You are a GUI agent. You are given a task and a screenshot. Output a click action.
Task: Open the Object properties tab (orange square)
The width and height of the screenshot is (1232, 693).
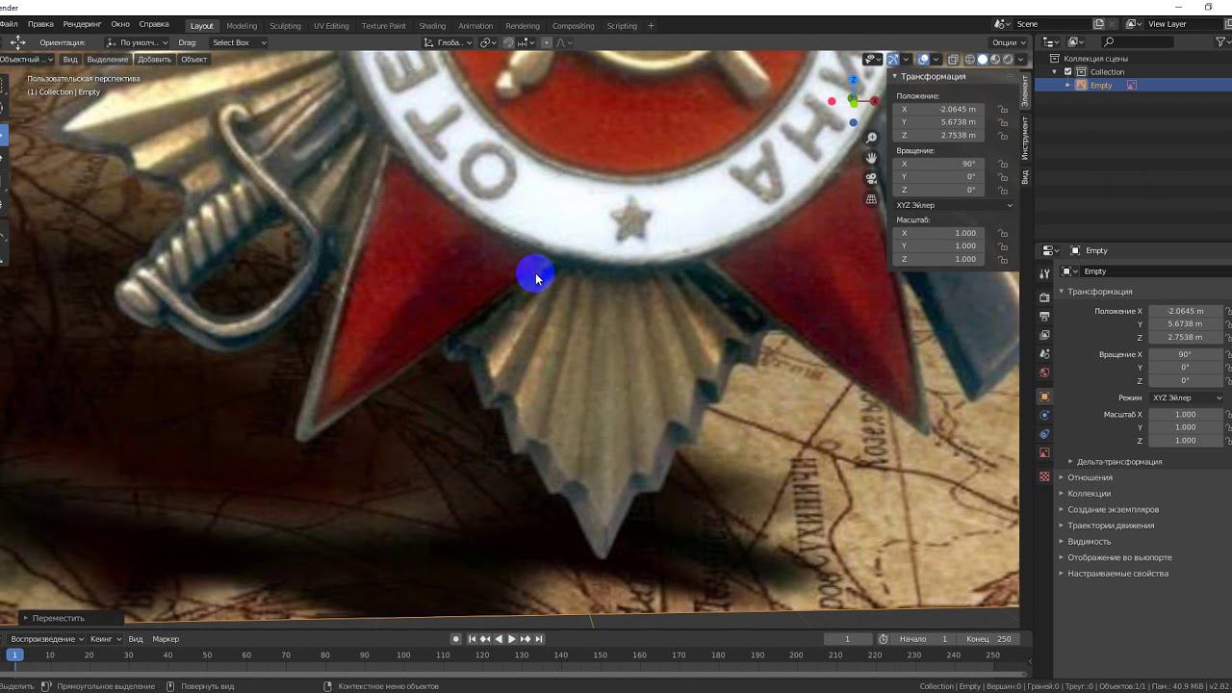point(1044,397)
